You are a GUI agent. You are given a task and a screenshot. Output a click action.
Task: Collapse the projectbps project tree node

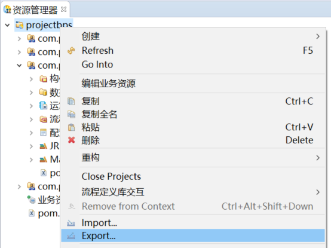pyautogui.click(x=7, y=25)
